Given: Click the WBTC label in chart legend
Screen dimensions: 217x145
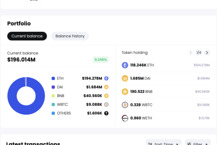Looking at the screenshot, I should point(63,104).
